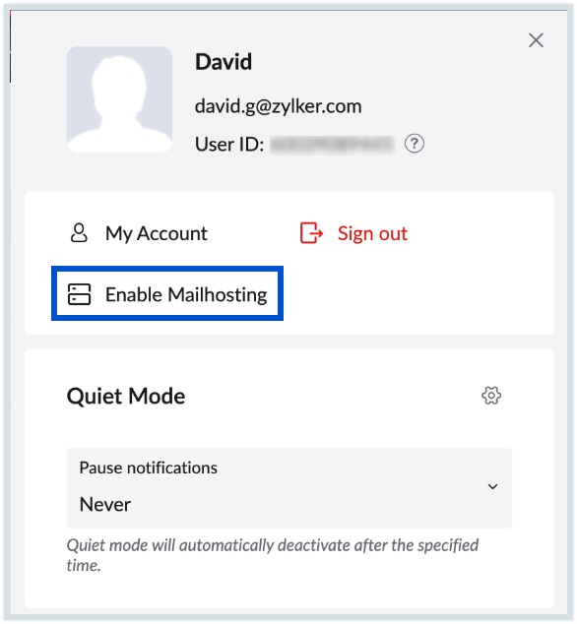
Task: Click Sign out link
Action: [372, 233]
